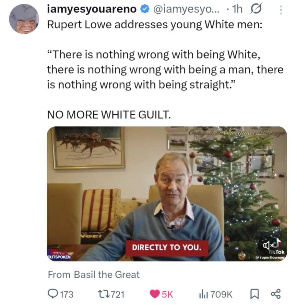Viewport: 296px width, 306px height.
Task: Click the 709K views count
Action: pyautogui.click(x=222, y=294)
